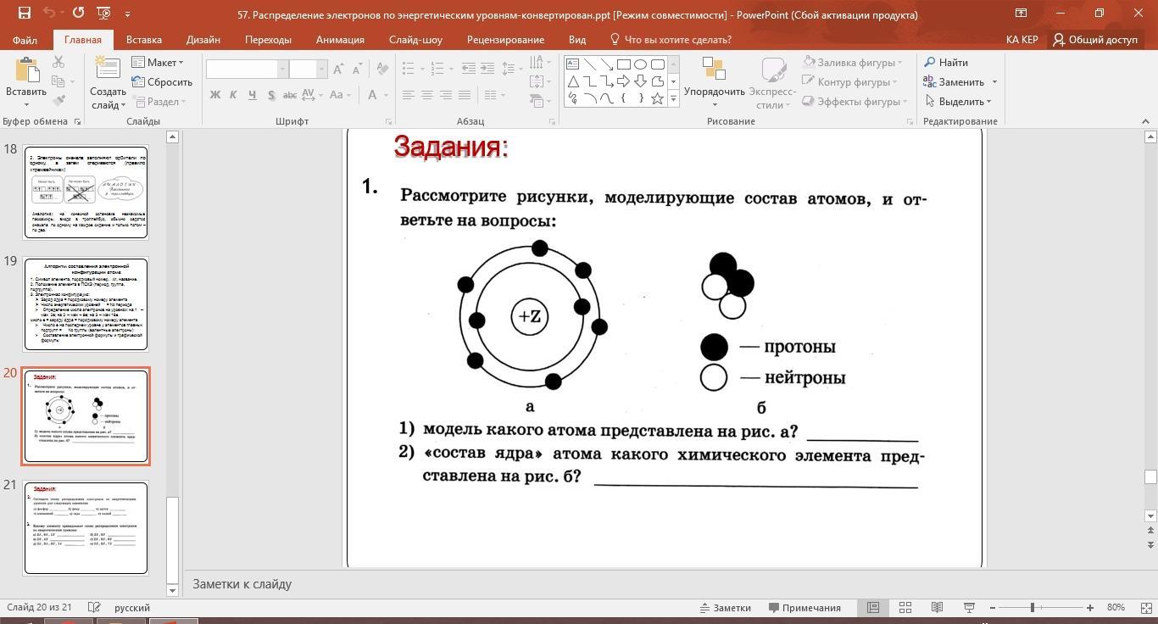Clear all formatting eraser icon
Viewport: 1158px width, 624px height.
tap(382, 70)
